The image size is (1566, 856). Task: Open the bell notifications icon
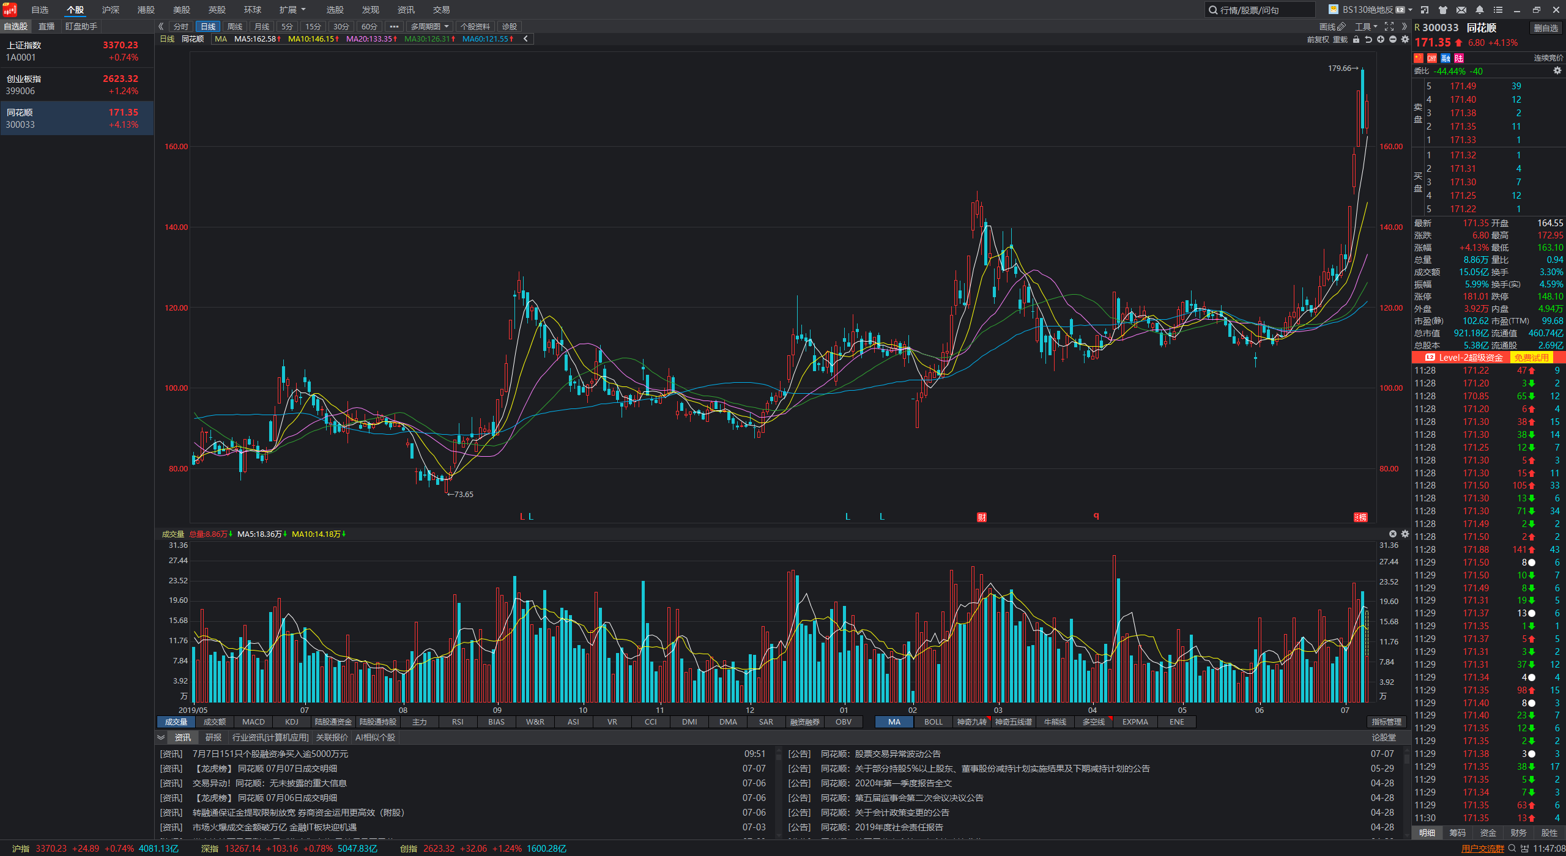coord(1480,10)
